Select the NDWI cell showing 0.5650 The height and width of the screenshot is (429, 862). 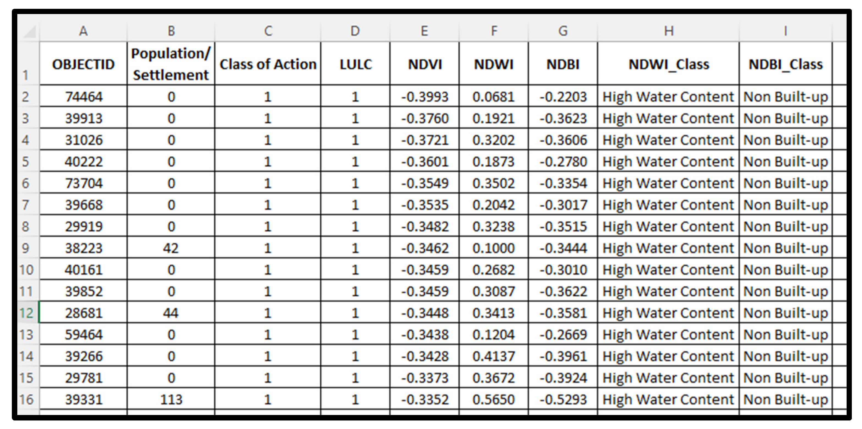click(x=494, y=399)
